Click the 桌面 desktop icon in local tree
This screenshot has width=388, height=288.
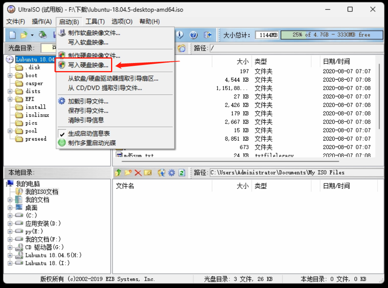19,208
